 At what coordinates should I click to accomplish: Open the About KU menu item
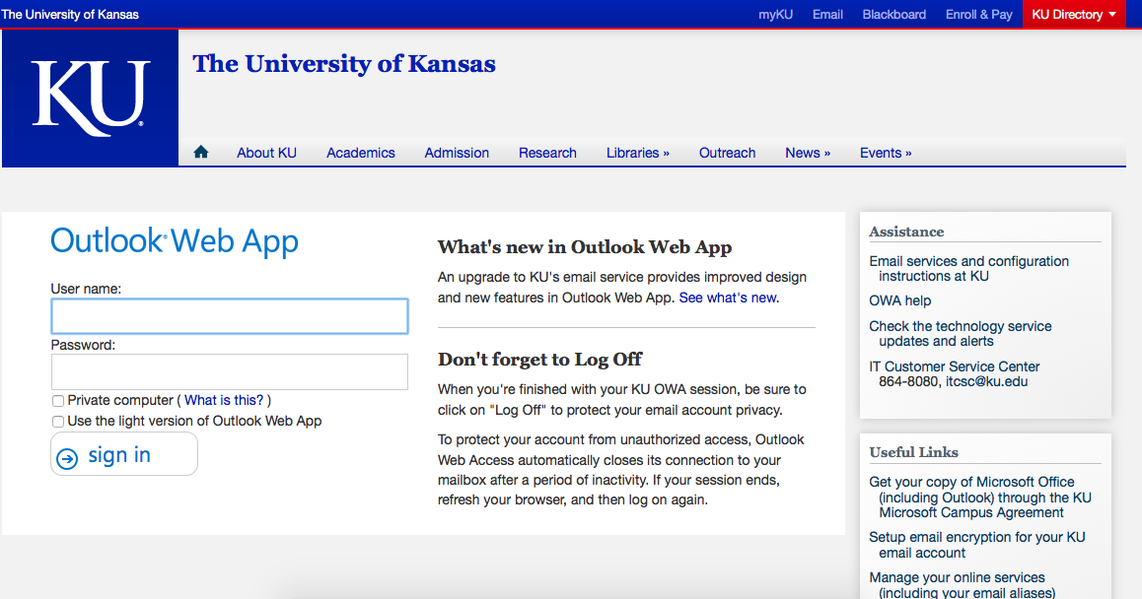click(266, 153)
